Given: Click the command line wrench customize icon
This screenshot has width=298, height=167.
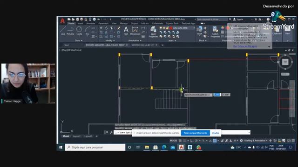Looking at the screenshot, I should pyautogui.click(x=111, y=132).
